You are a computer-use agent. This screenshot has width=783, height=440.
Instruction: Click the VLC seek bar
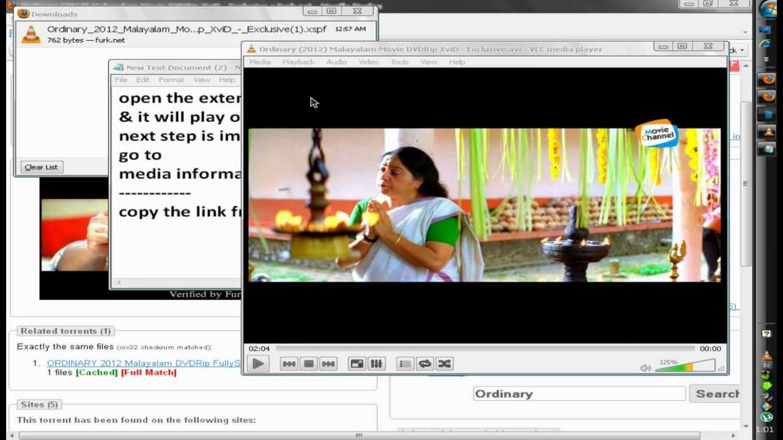click(x=485, y=348)
